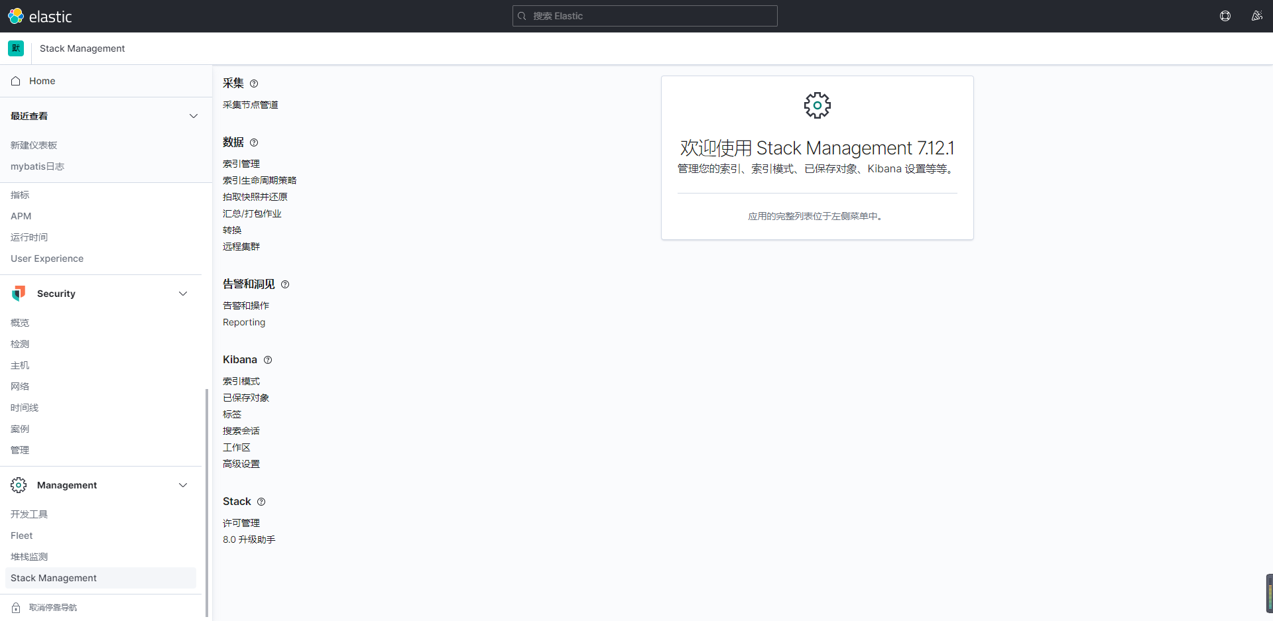Open User Experience in sidebar

tap(47, 258)
